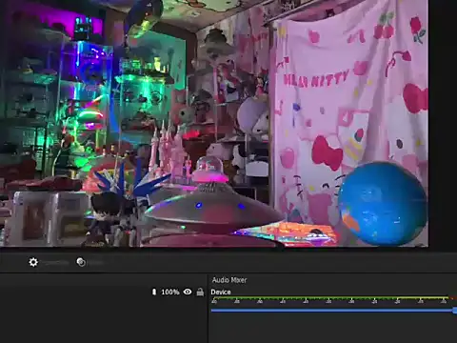Click the 100% battery percentage text
The height and width of the screenshot is (343, 457).
pyautogui.click(x=170, y=292)
